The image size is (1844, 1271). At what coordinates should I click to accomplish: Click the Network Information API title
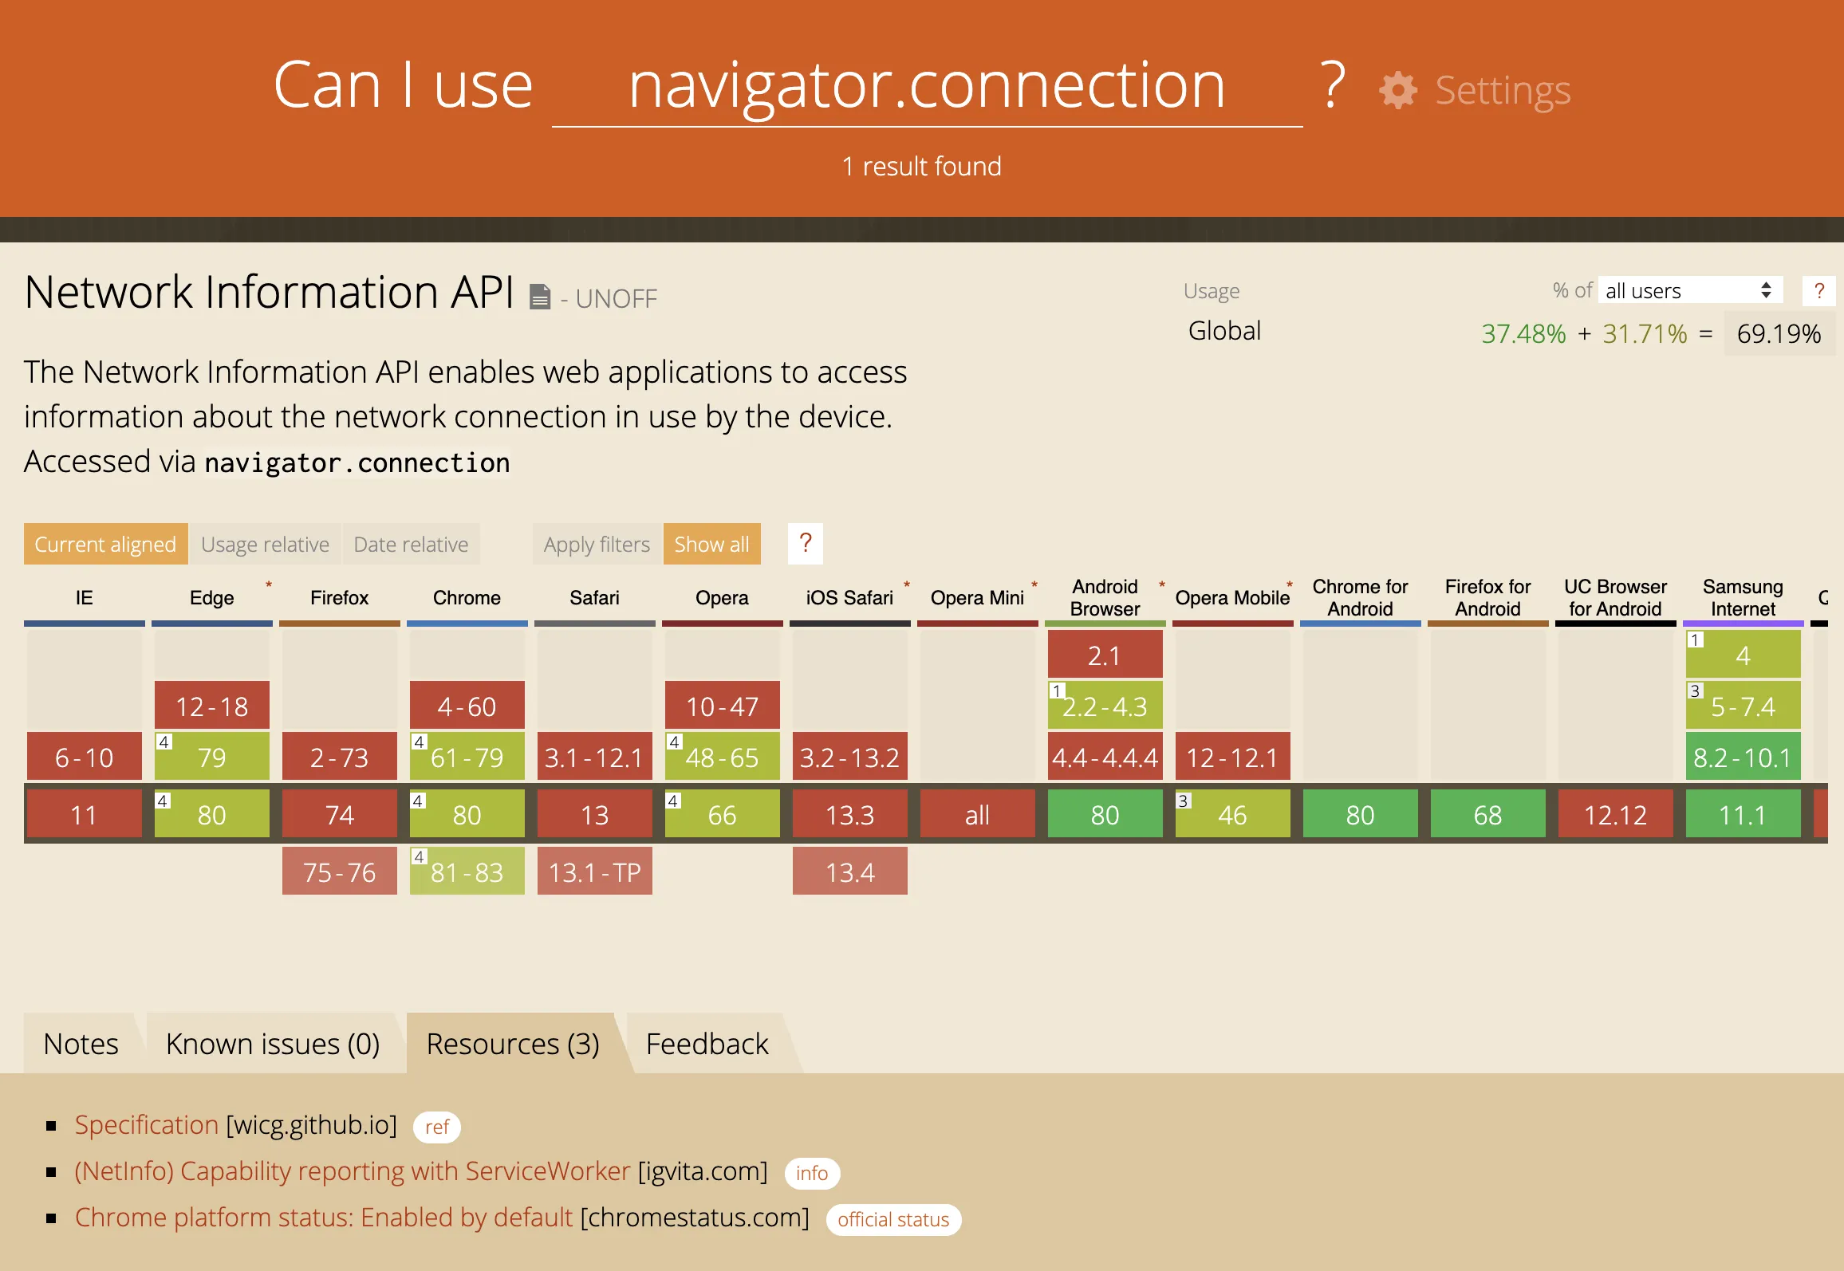pos(269,292)
